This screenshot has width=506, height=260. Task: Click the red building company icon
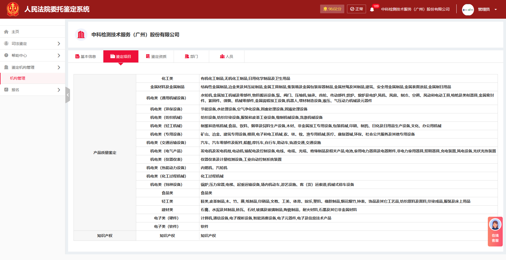pos(81,35)
